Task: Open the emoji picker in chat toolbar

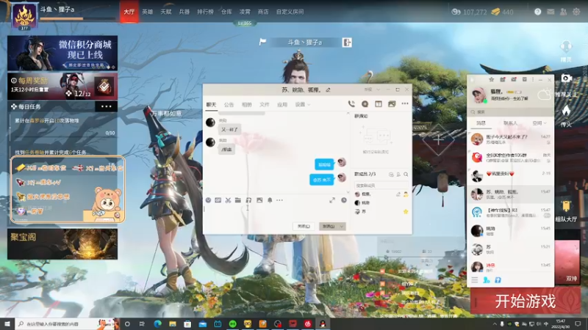Action: [208, 200]
